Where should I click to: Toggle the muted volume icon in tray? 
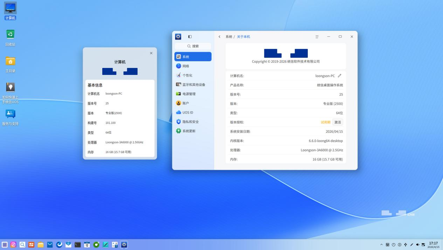pos(418,245)
